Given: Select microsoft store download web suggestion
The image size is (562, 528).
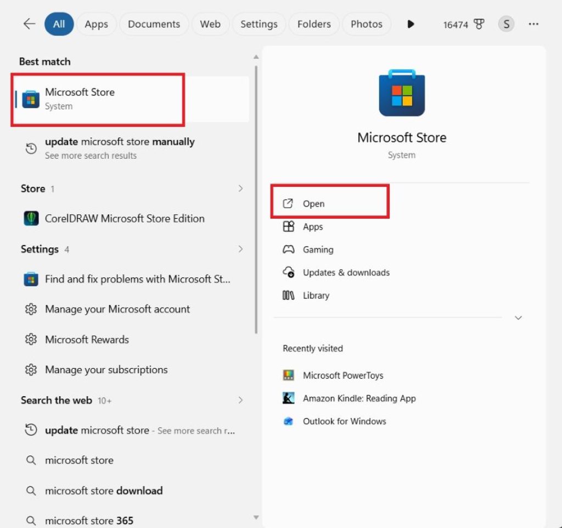Looking at the screenshot, I should [131, 490].
